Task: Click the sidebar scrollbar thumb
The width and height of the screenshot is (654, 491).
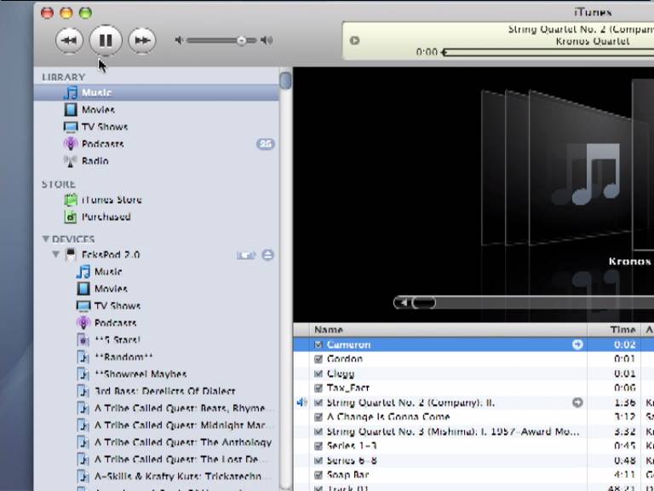Action: click(x=285, y=80)
